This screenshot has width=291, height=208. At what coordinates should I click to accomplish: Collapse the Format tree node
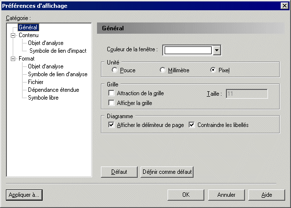pos(13,59)
